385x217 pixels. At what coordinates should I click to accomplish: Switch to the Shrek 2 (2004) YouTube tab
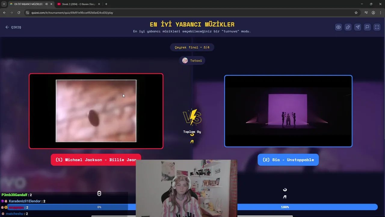point(78,4)
